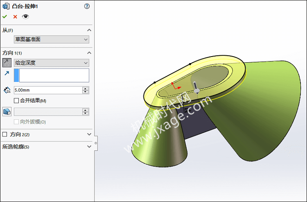Toggle detailed preview eye icon
The height and width of the screenshot is (202, 307).
coord(25,17)
